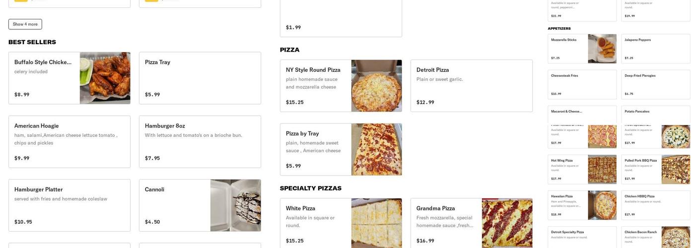Viewport: 695px width, 248px height.
Task: Click the Pizza by Tray photo
Action: 376,149
